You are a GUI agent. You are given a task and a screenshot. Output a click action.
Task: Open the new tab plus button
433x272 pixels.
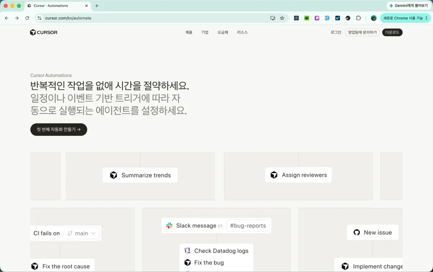pos(97,6)
